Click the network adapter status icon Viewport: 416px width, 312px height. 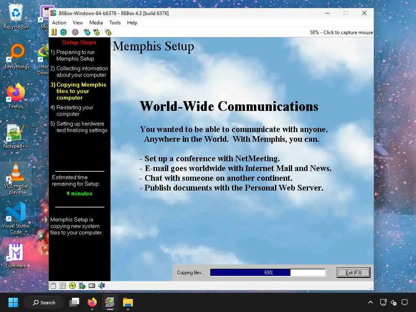click(x=82, y=286)
